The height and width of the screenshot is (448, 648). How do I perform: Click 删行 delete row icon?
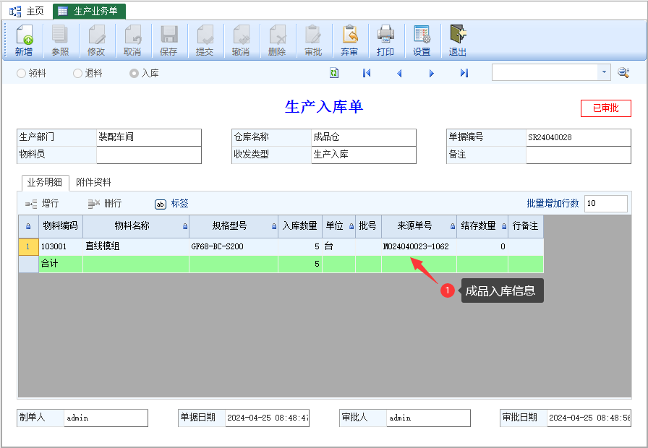point(94,204)
